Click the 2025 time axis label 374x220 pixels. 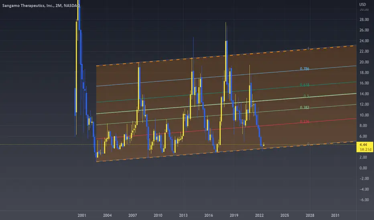coord(285,215)
